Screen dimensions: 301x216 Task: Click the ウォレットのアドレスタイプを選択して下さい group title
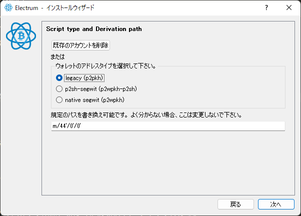tap(107, 66)
